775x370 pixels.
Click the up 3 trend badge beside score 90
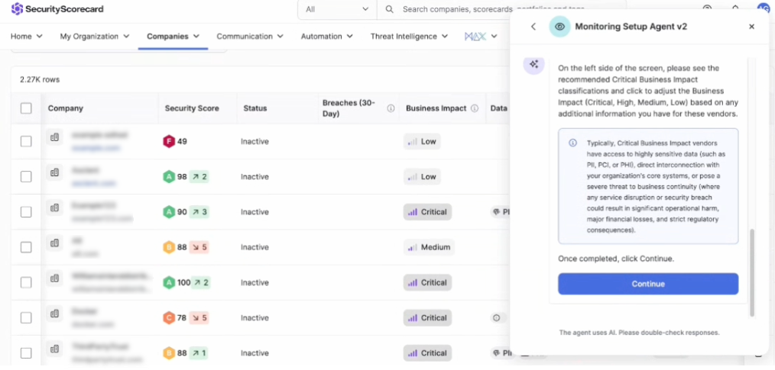pyautogui.click(x=199, y=212)
